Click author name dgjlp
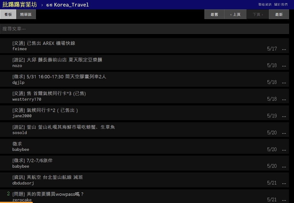This screenshot has height=203, width=294. [x=18, y=83]
